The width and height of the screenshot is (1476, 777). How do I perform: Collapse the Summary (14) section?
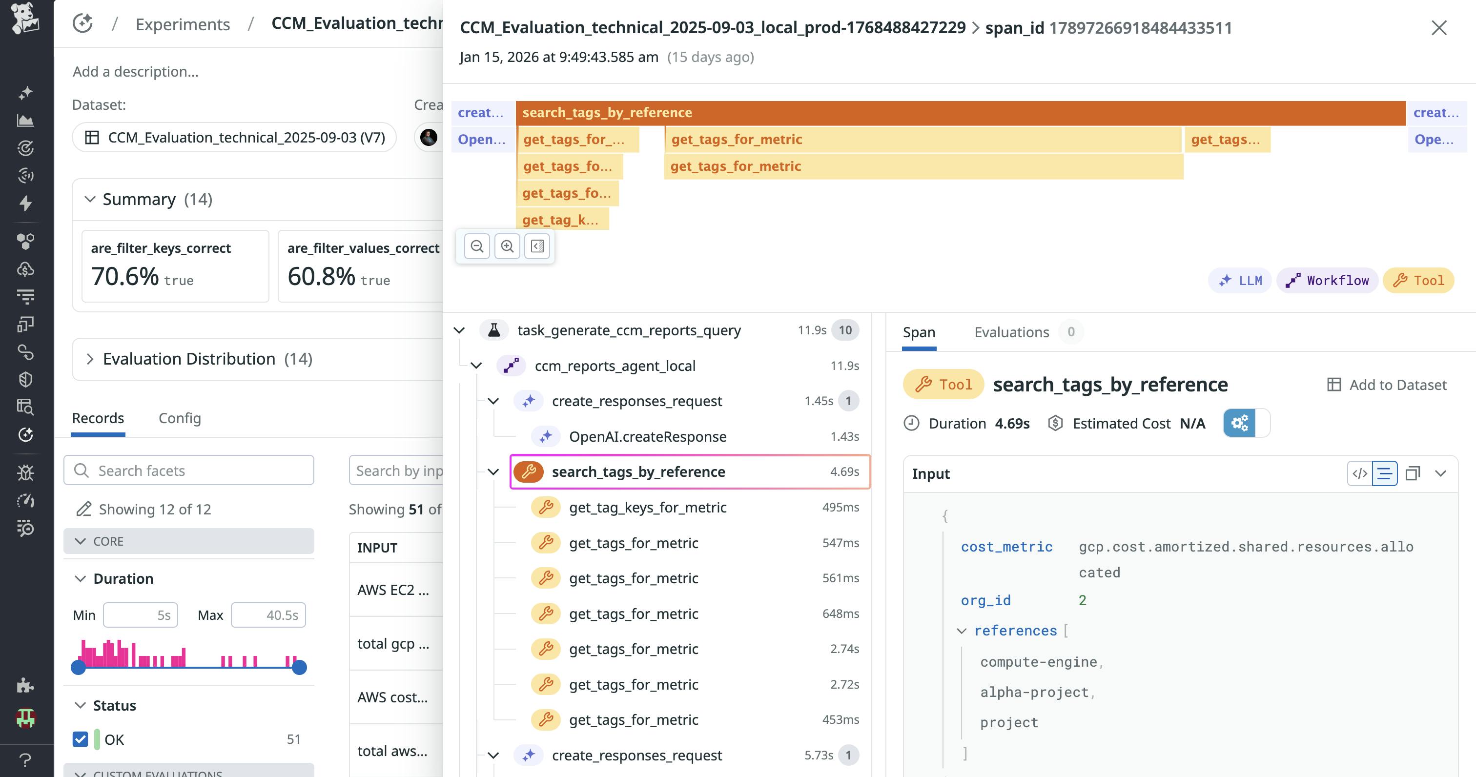pyautogui.click(x=89, y=200)
